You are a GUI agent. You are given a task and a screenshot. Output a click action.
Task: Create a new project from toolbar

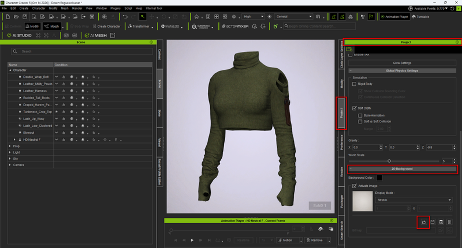(8, 17)
